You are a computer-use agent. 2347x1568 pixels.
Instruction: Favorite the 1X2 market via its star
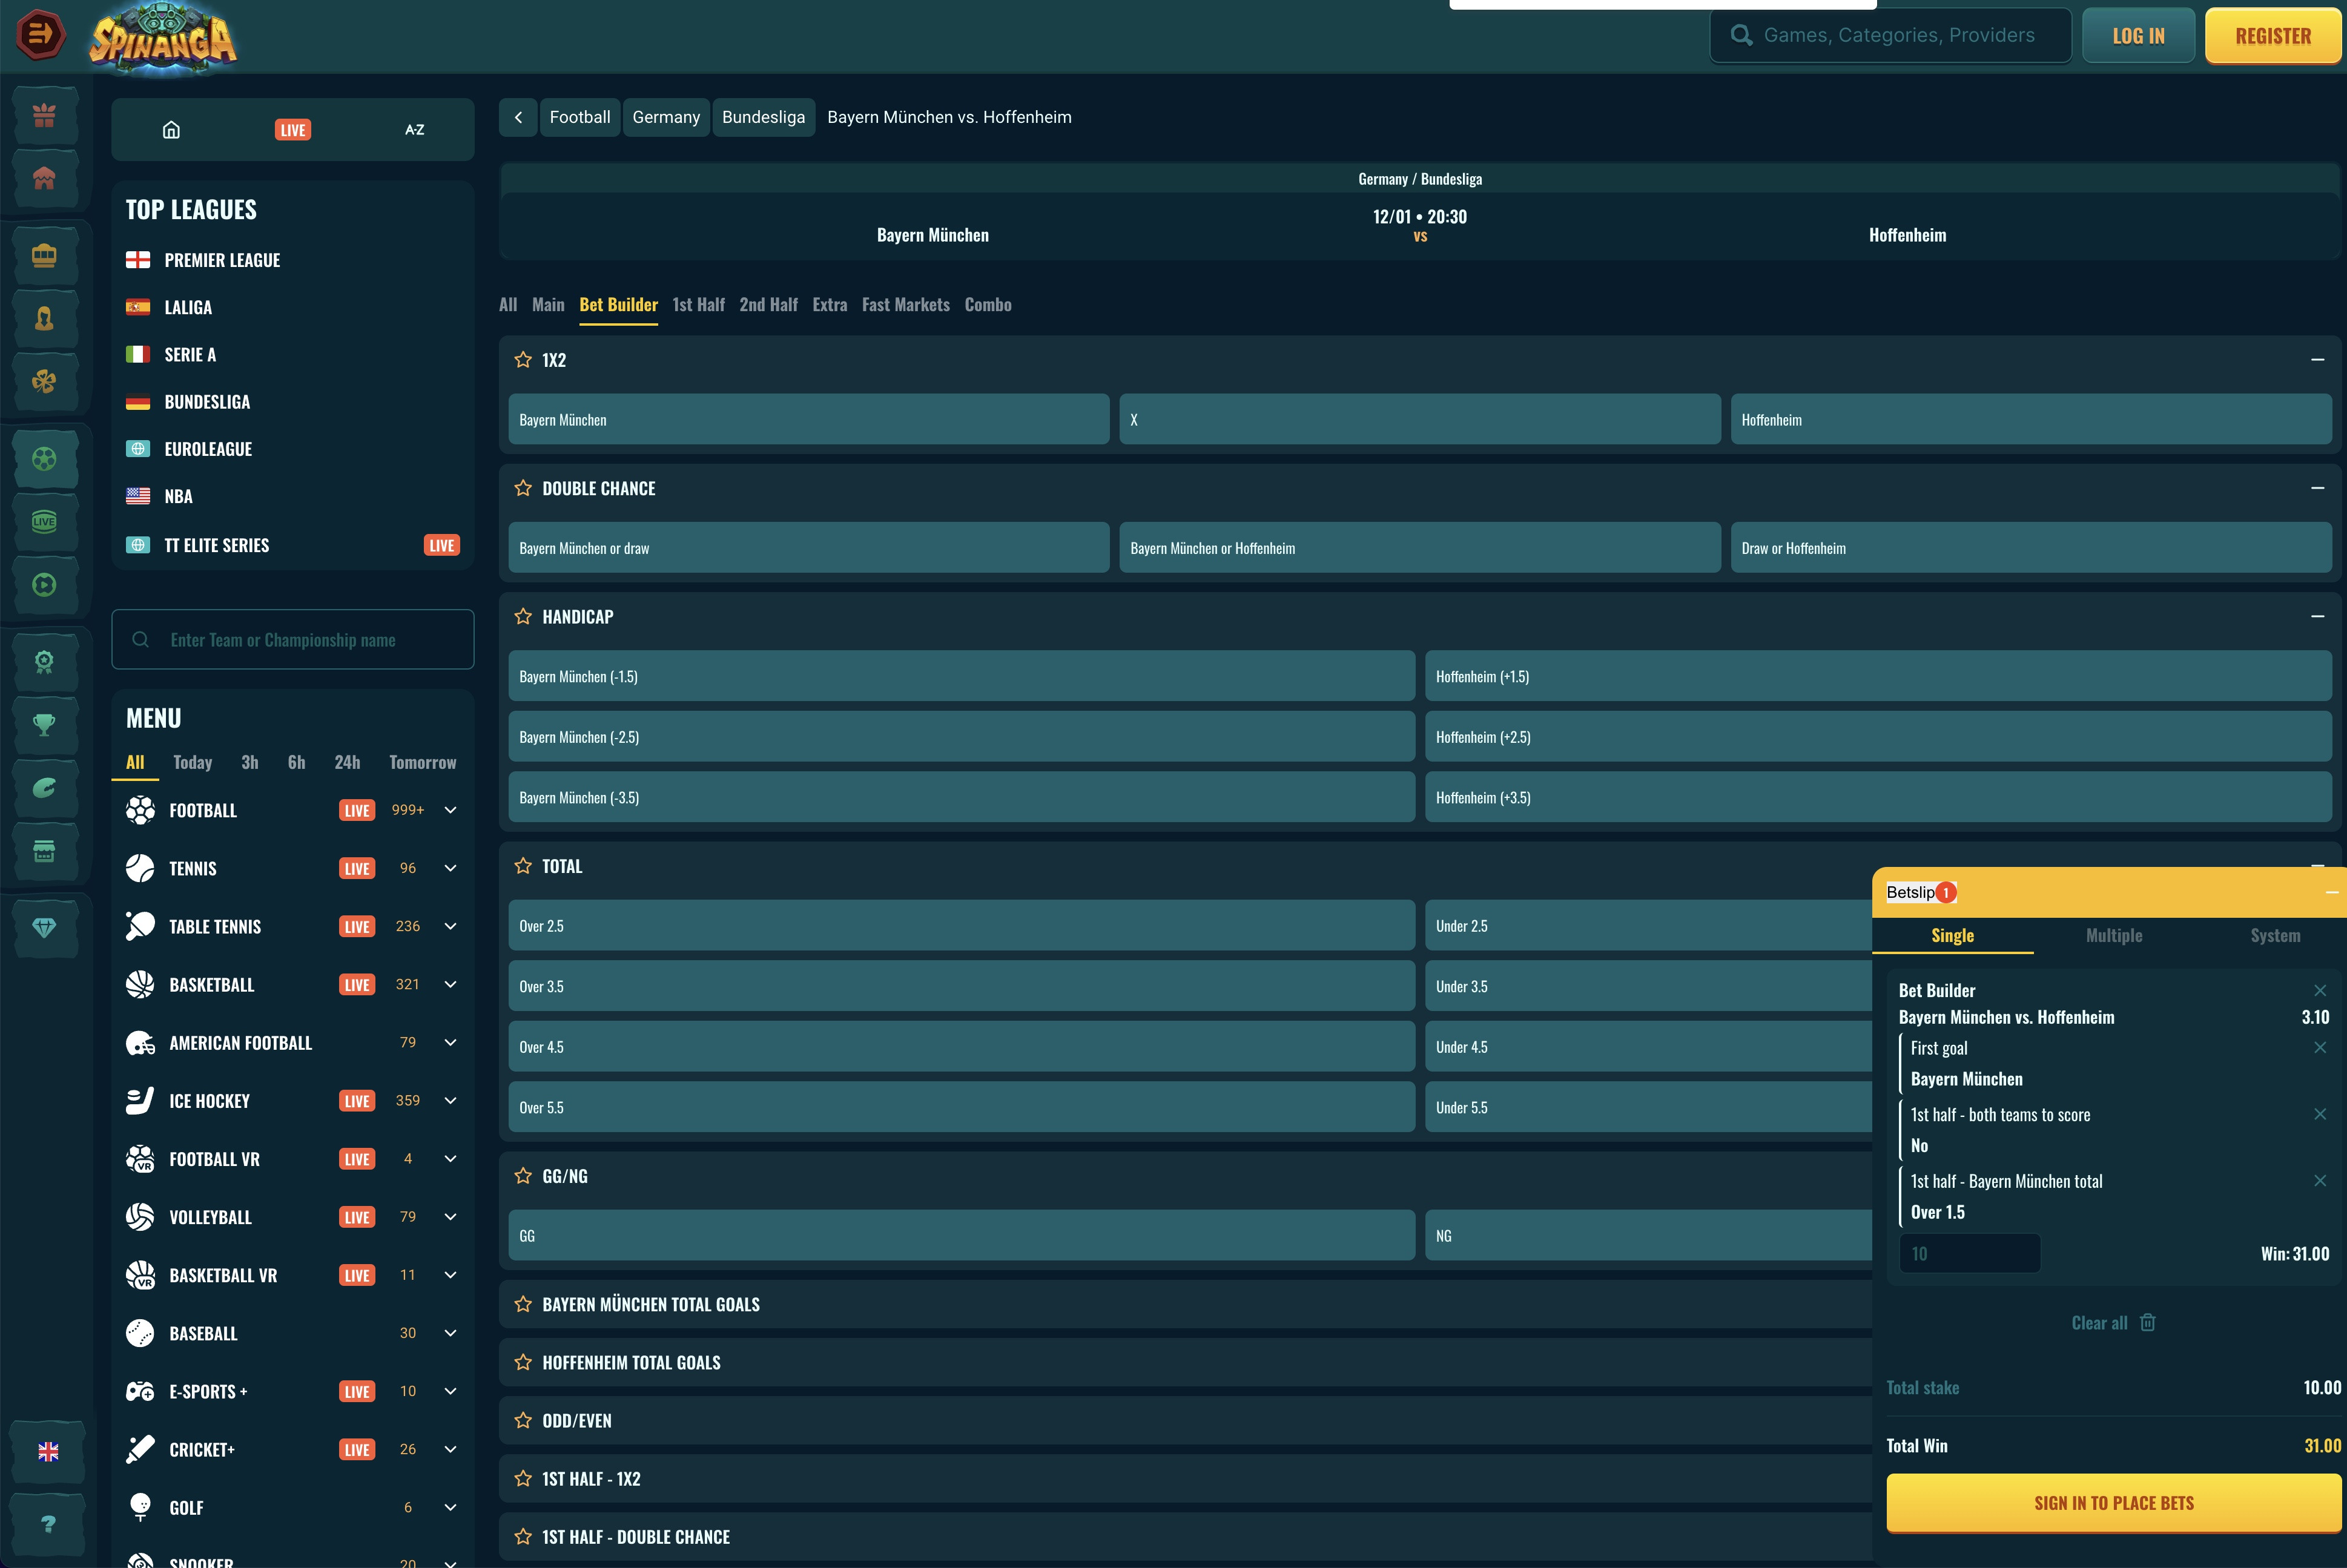[522, 360]
